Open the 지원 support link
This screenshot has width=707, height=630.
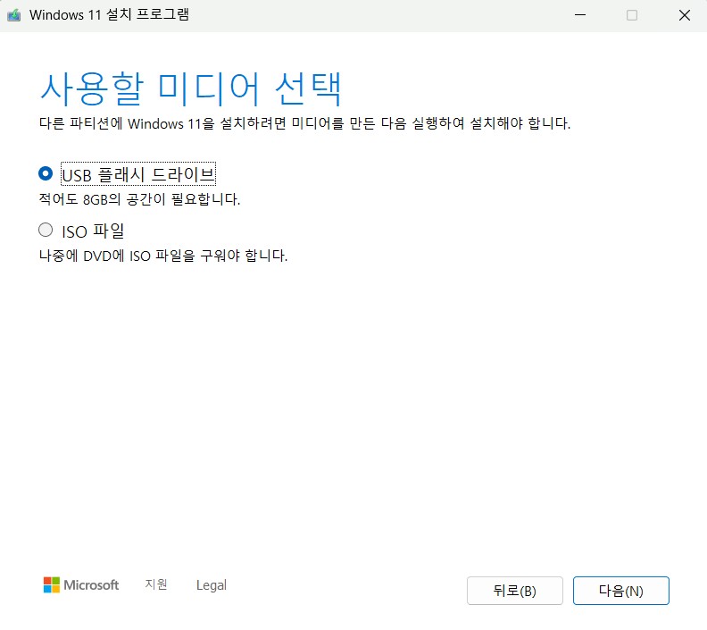[156, 584]
